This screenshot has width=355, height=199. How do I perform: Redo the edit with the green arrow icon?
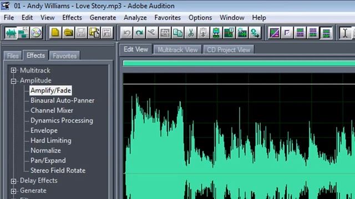pyautogui.click(x=139, y=33)
